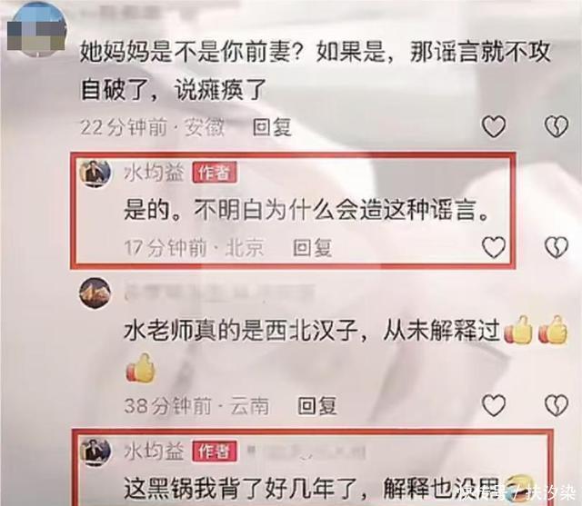Dislike 水均益's reply from 北京
This screenshot has height=506, width=582.
pos(556,247)
